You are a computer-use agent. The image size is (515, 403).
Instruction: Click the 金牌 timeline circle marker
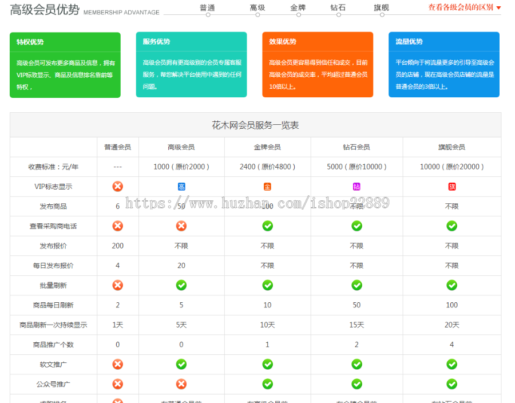point(299,15)
